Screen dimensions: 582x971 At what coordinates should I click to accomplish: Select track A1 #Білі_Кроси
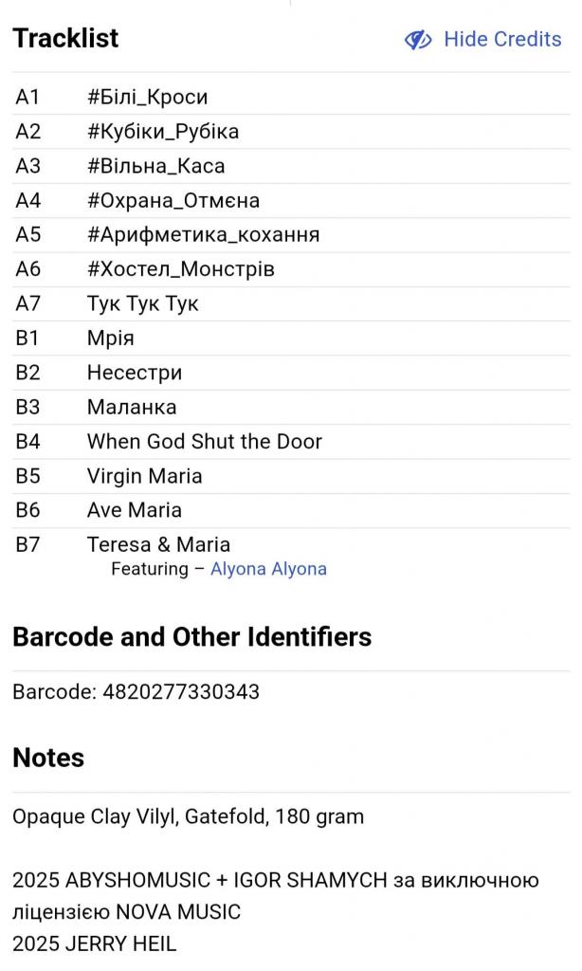pyautogui.click(x=147, y=97)
